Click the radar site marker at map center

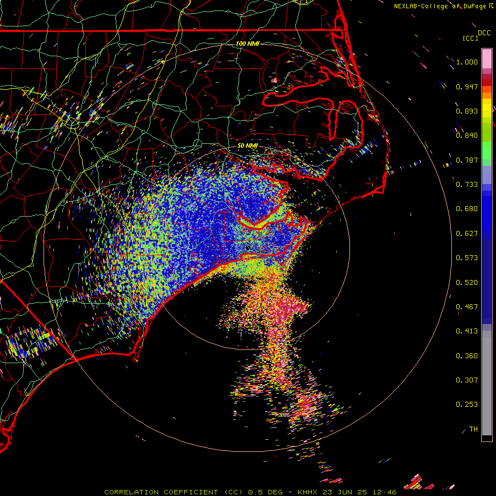(x=247, y=247)
